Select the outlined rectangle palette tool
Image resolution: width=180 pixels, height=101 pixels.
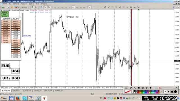click(x=143, y=88)
